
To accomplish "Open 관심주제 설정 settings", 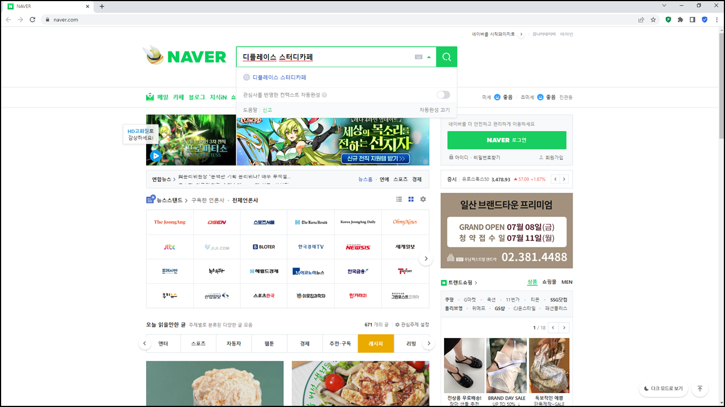I will (412, 325).
